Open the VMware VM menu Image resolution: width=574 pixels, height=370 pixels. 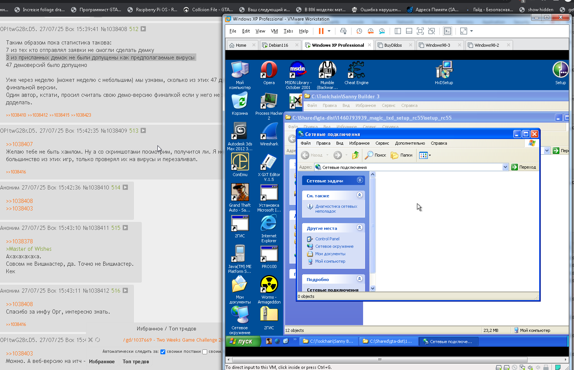pyautogui.click(x=274, y=31)
